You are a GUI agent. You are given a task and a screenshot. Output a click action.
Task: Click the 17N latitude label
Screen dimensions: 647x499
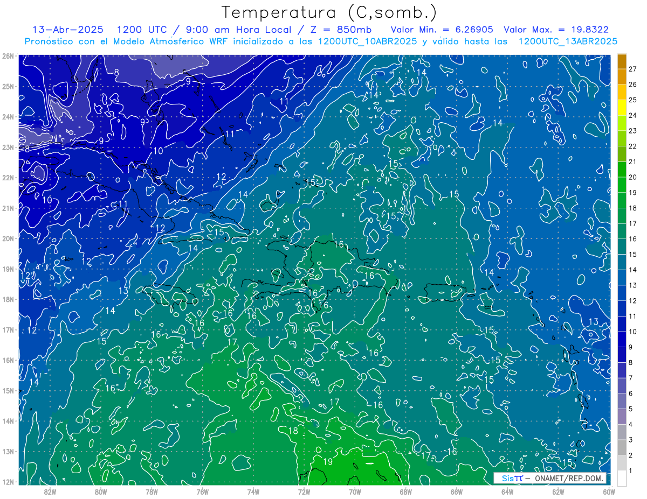pyautogui.click(x=8, y=329)
